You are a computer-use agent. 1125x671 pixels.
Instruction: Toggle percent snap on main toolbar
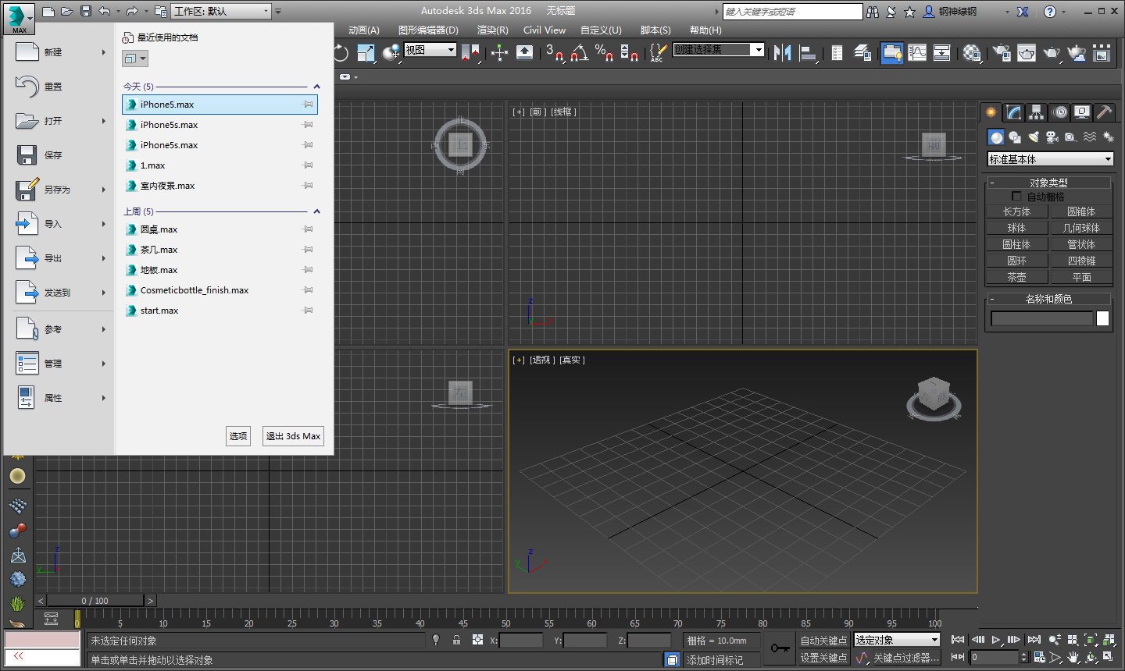605,53
